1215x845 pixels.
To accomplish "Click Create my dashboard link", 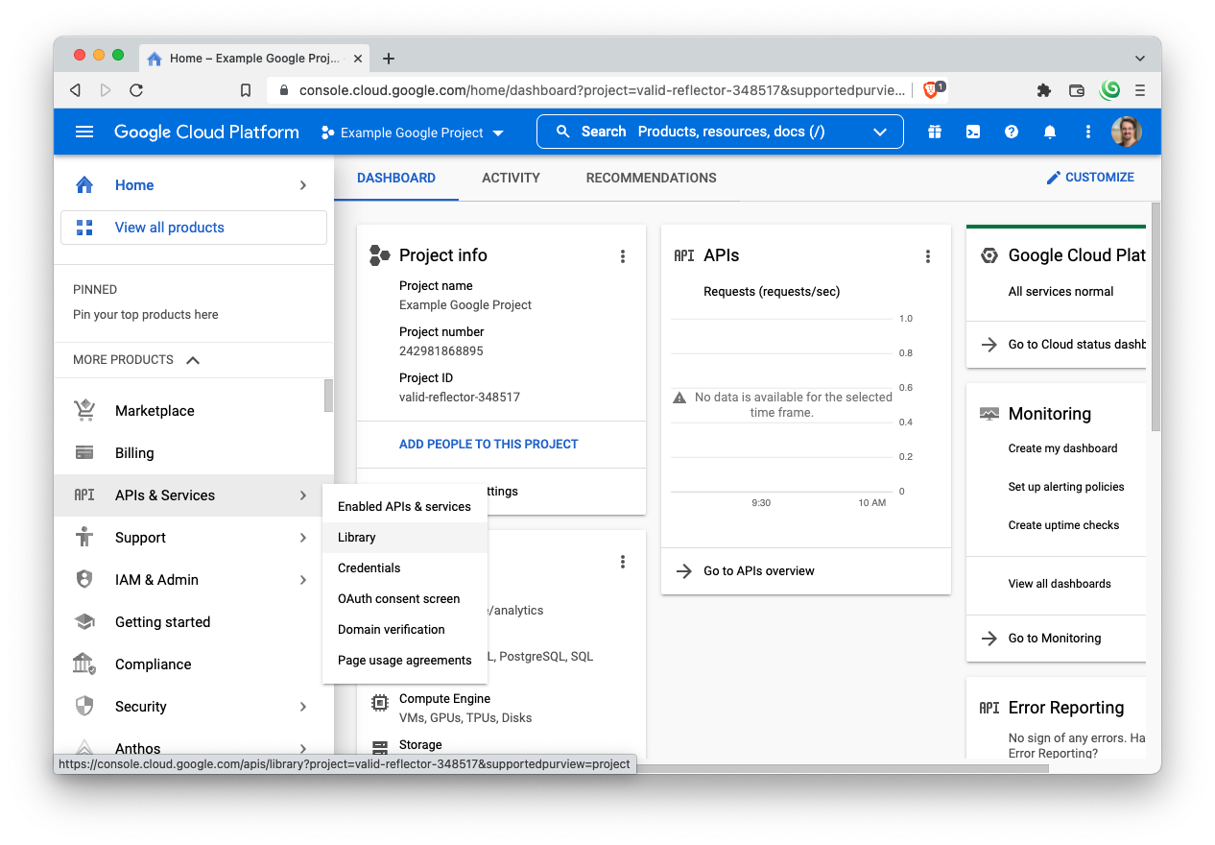I will click(x=1062, y=448).
